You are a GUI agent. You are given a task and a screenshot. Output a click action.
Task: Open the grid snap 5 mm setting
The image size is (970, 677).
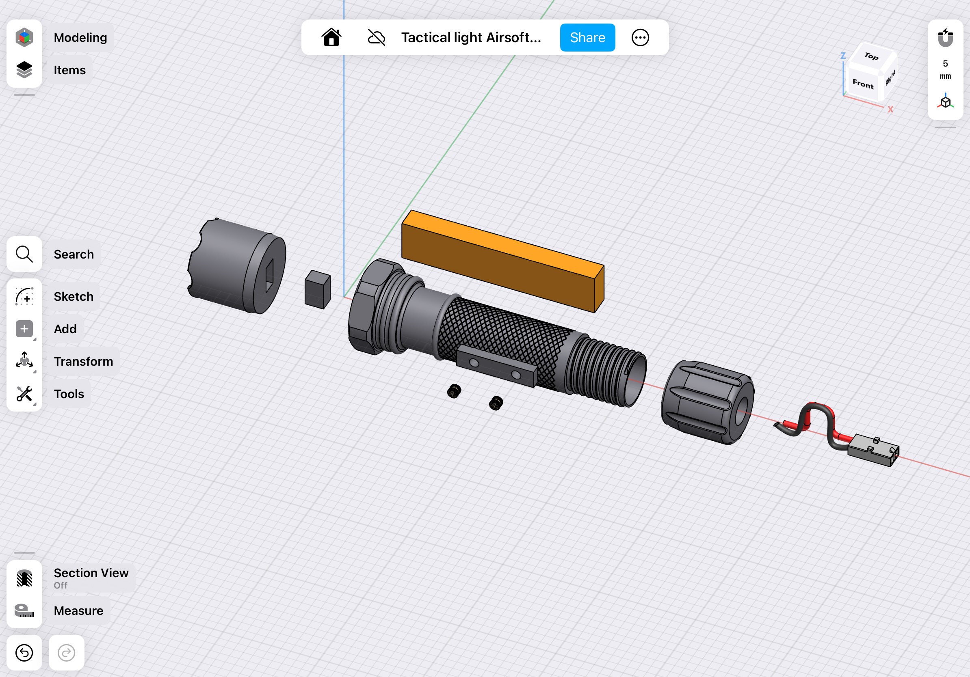[945, 70]
